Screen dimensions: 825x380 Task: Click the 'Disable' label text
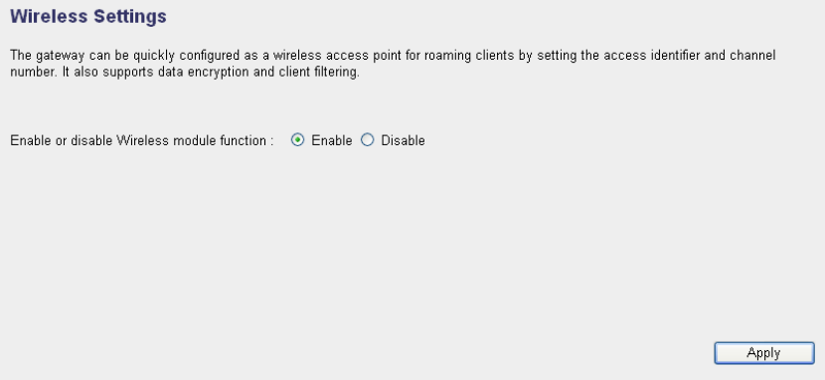[403, 140]
